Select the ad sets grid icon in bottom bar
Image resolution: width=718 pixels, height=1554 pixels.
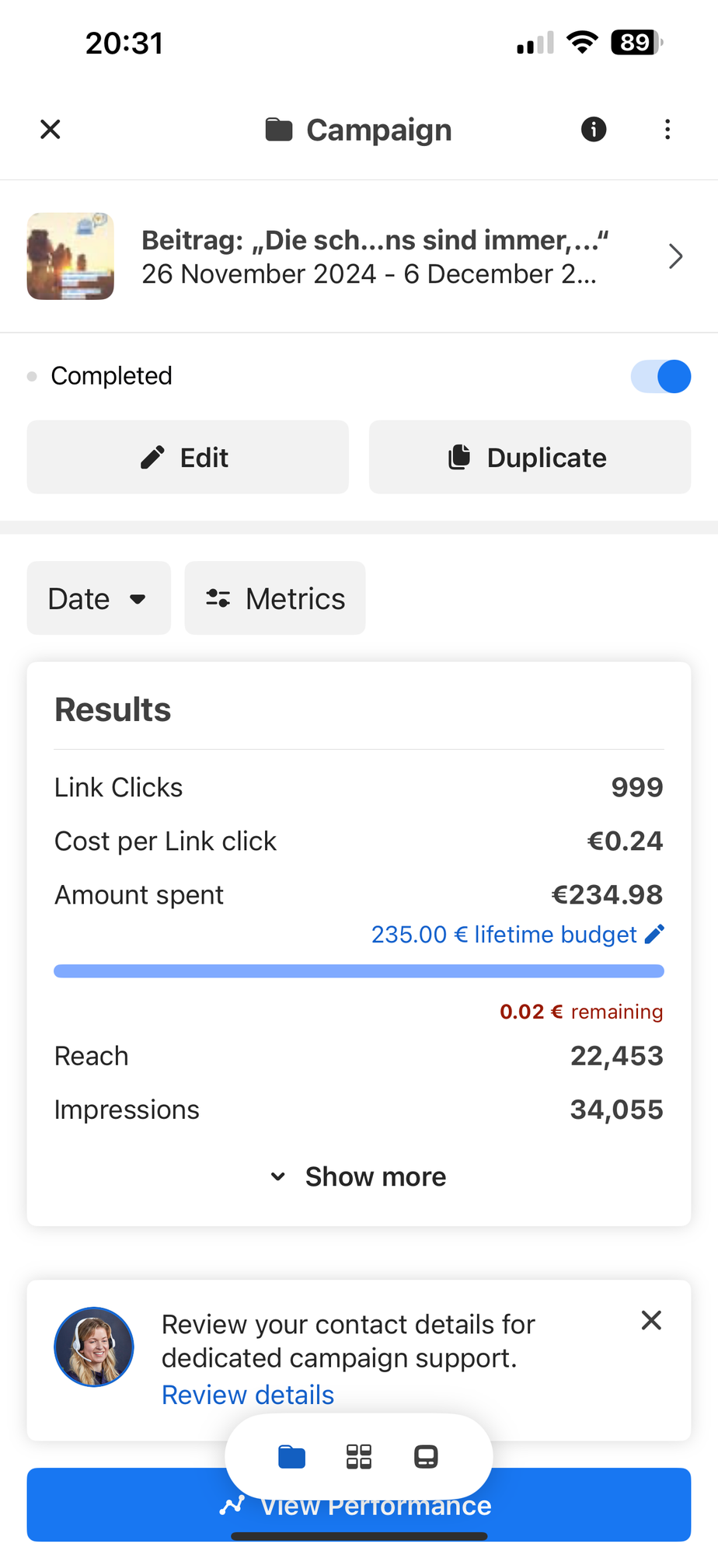[358, 1457]
